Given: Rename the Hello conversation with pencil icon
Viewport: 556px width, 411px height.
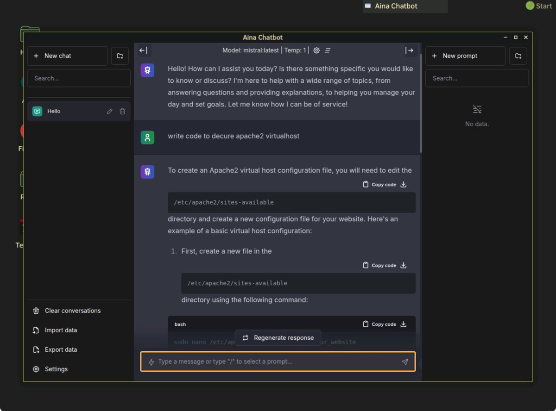Looking at the screenshot, I should pyautogui.click(x=109, y=112).
